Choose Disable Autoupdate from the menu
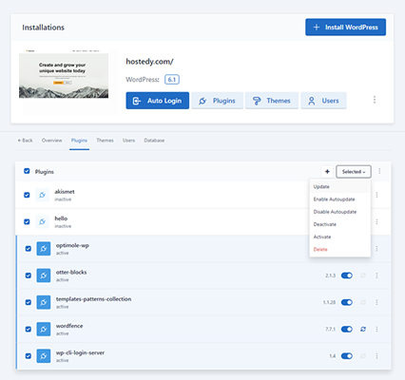Viewport: 405px width, 380px height. point(339,212)
